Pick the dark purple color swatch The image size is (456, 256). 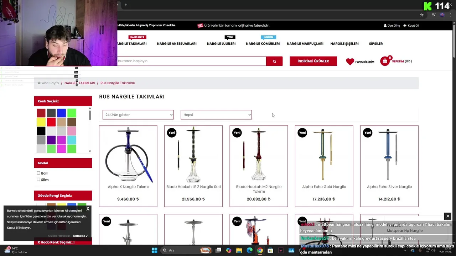pos(51,140)
